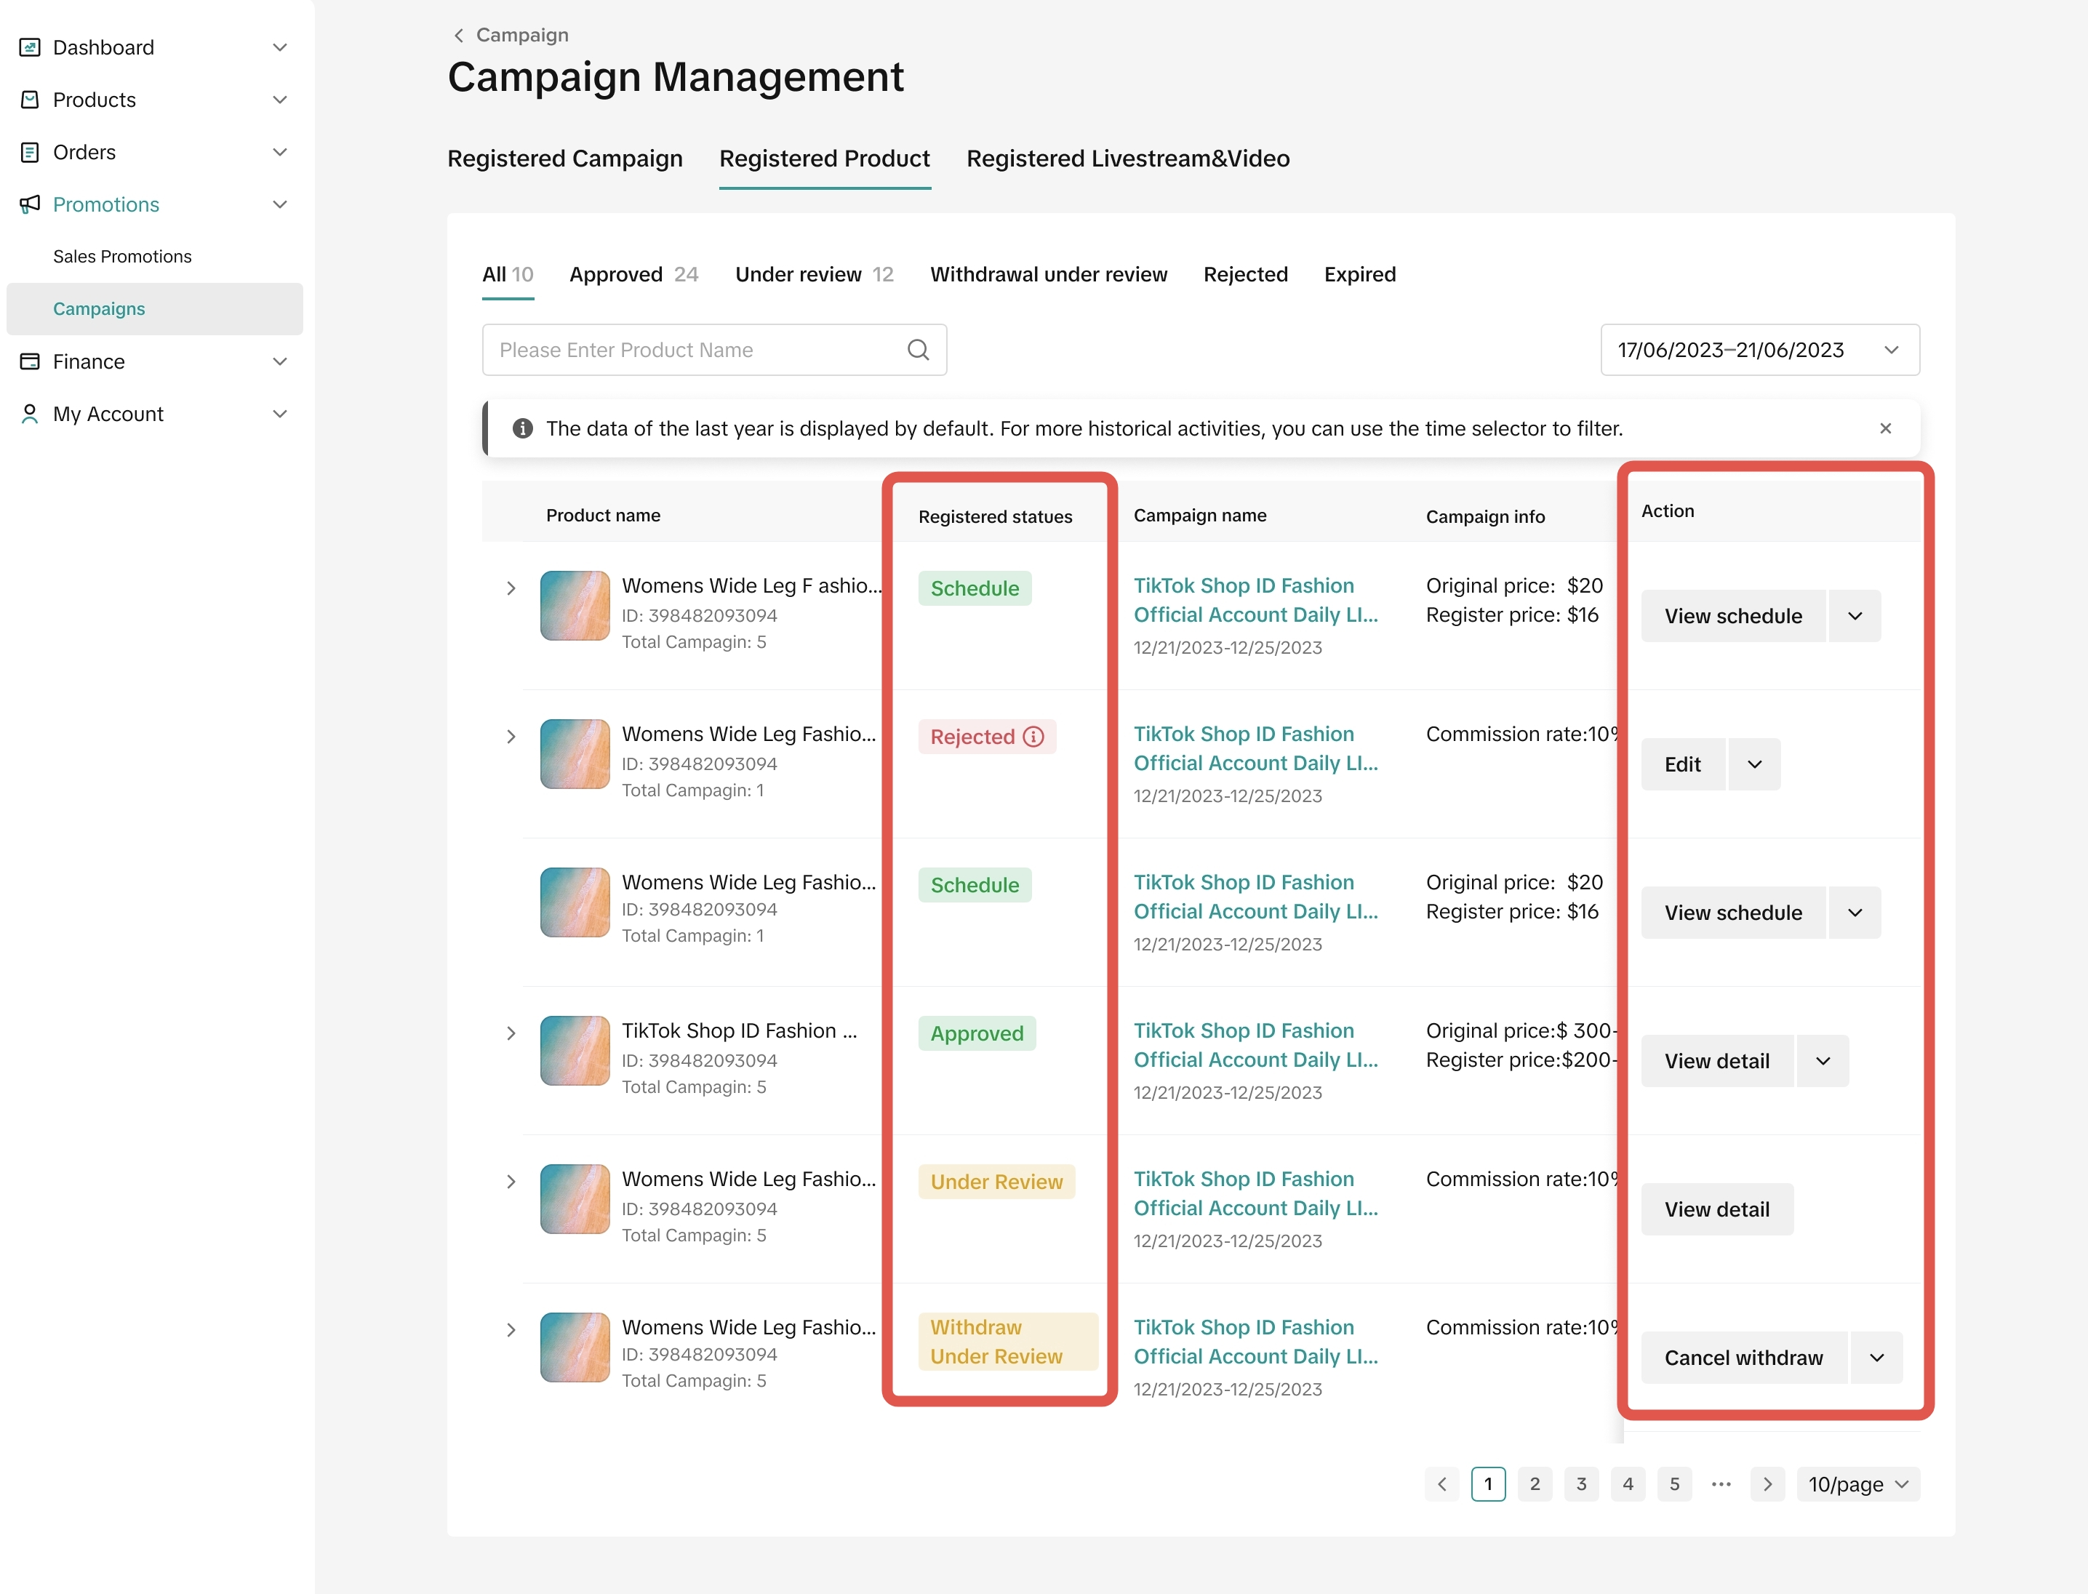Image resolution: width=2088 pixels, height=1594 pixels.
Task: Select the Under review filter tab
Action: (x=814, y=275)
